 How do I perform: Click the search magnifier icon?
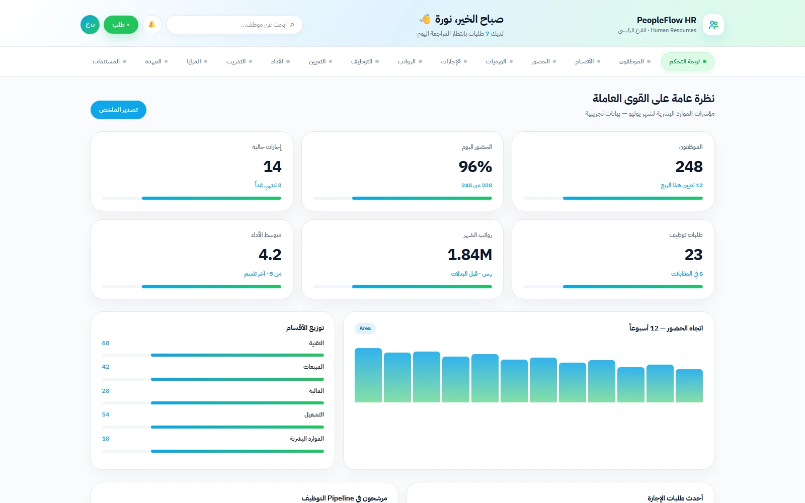(292, 25)
